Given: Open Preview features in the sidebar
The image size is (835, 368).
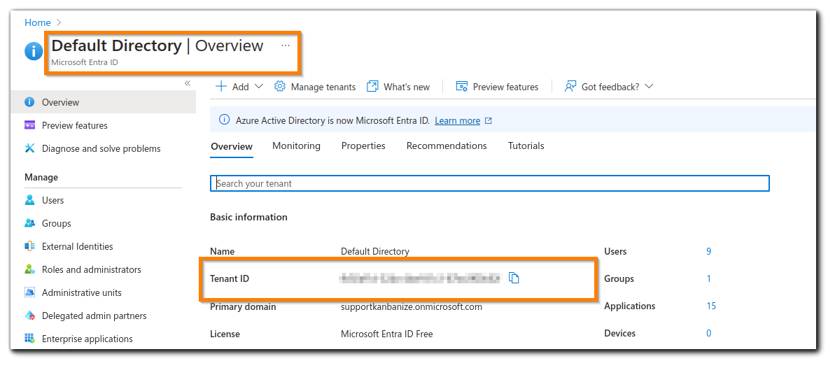Looking at the screenshot, I should (75, 125).
